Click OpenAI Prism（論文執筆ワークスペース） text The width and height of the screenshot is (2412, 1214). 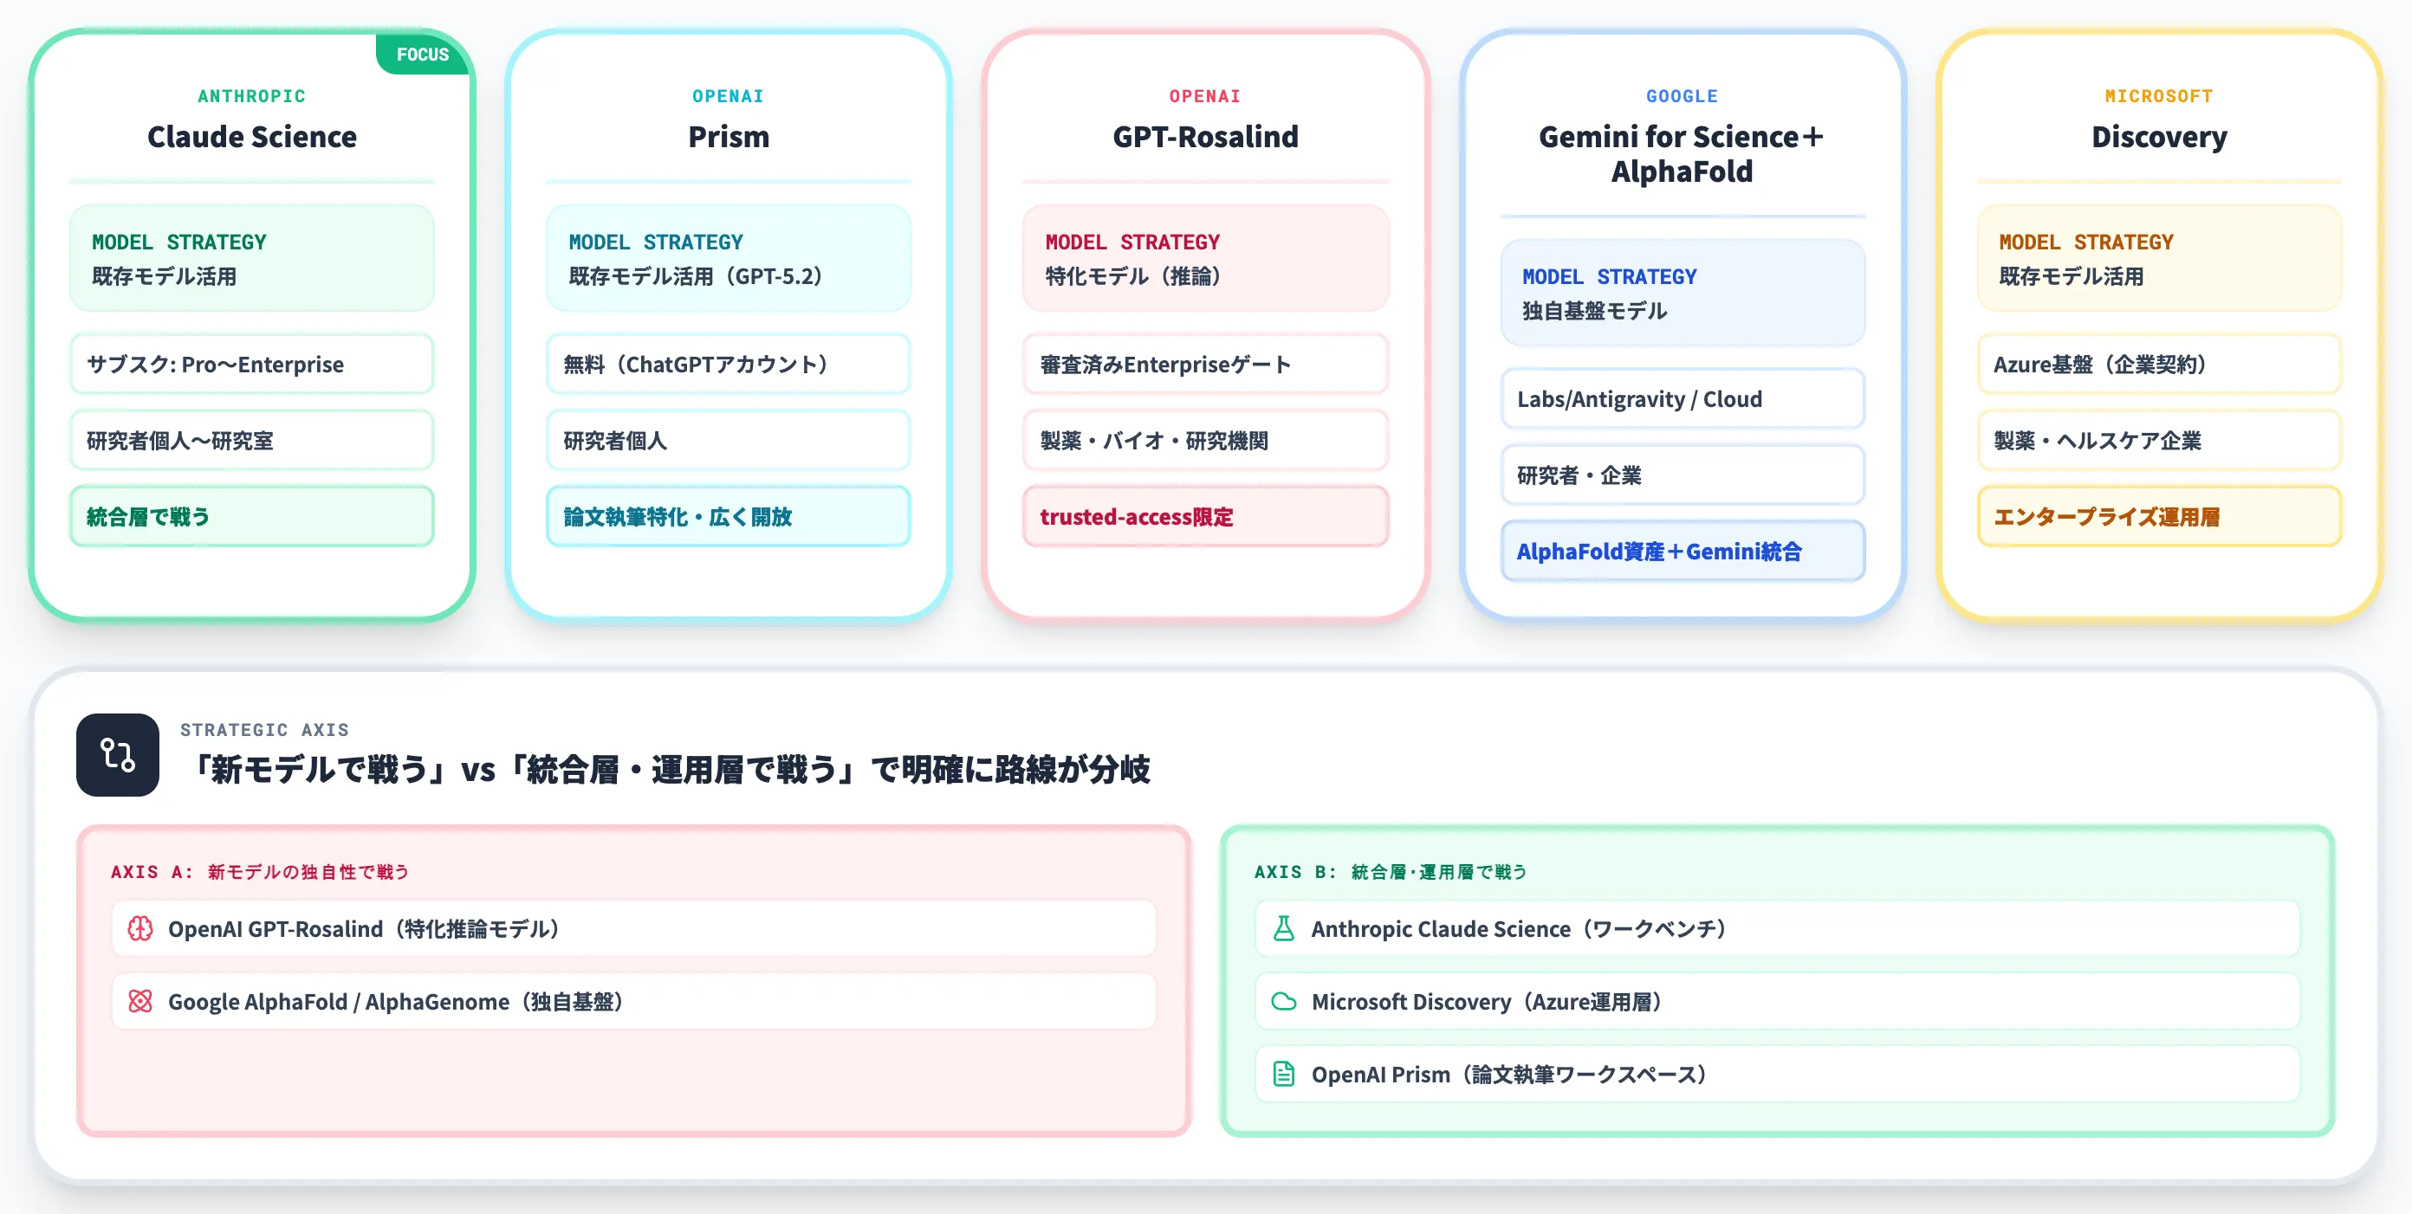click(x=1511, y=1074)
